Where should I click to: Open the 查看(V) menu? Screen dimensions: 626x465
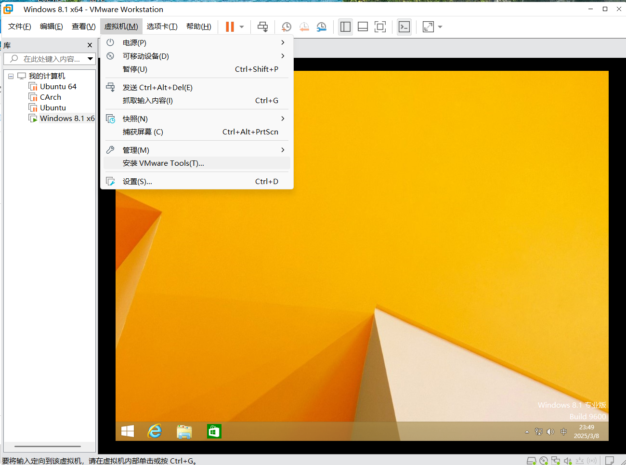click(84, 27)
